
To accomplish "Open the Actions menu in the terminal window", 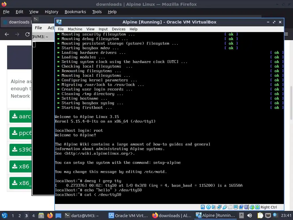I will point(51,28).
